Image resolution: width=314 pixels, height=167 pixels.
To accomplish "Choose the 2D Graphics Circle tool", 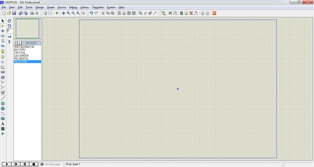I will coord(3,108).
